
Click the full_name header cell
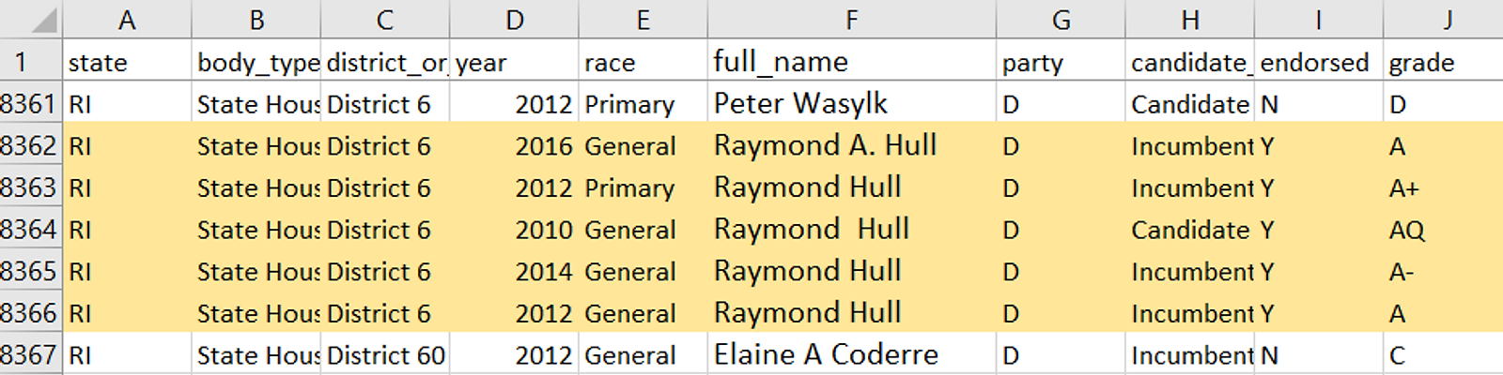(x=852, y=62)
